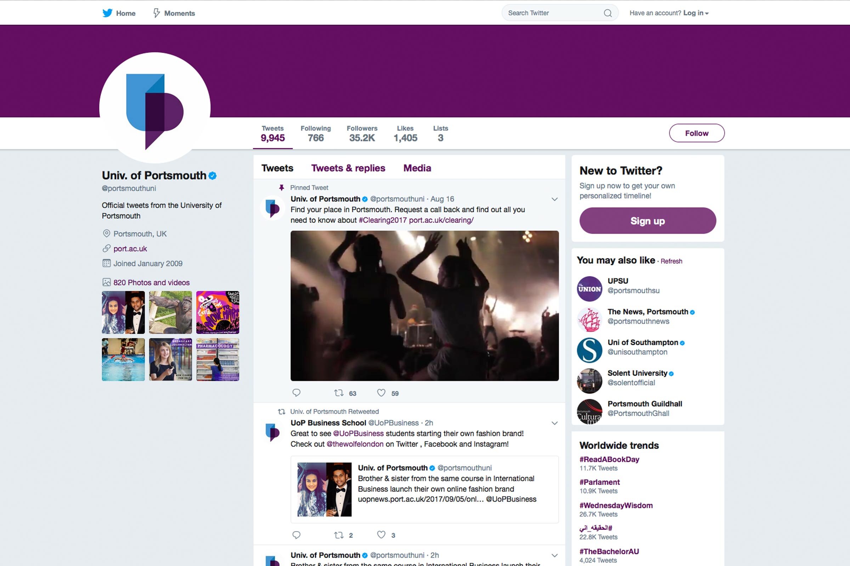Switch to Media tab
The image size is (850, 566).
pyautogui.click(x=417, y=168)
